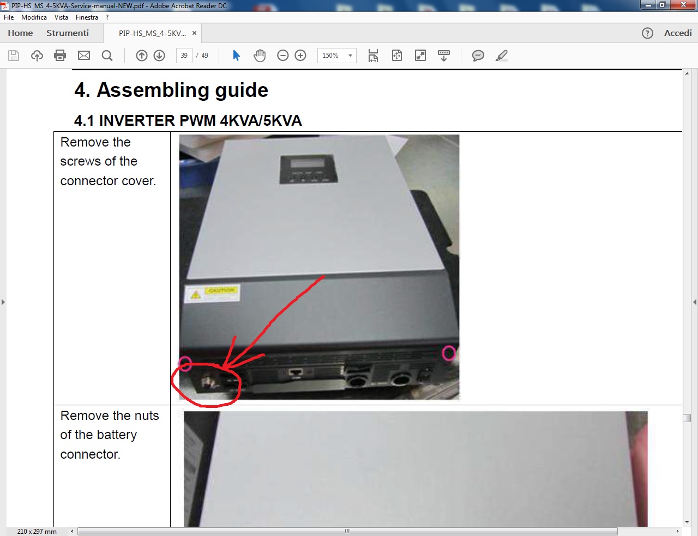698x536 pixels.
Task: Go to next page arrow
Action: (159, 56)
